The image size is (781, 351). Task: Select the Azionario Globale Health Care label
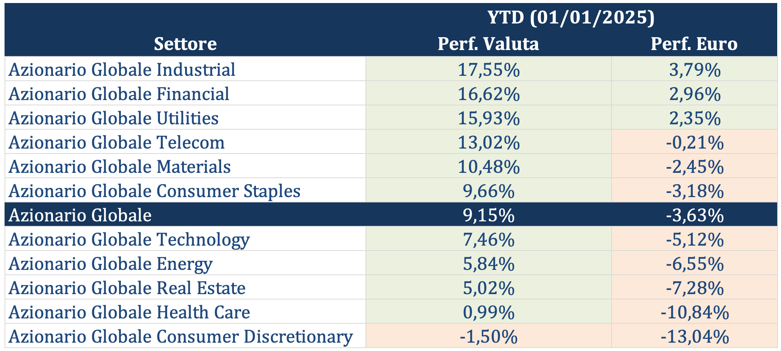point(129,312)
